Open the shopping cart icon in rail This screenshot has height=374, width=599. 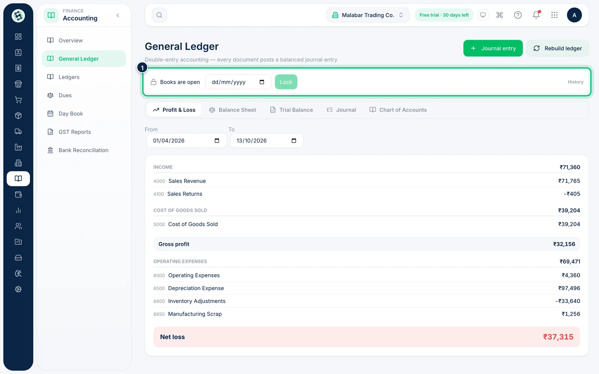point(18,100)
